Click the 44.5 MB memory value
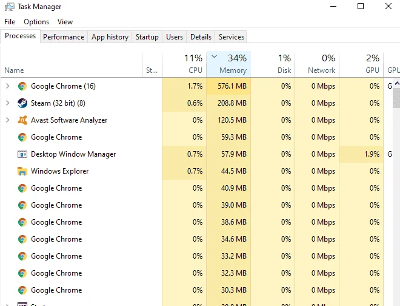The image size is (400, 306). tap(234, 171)
